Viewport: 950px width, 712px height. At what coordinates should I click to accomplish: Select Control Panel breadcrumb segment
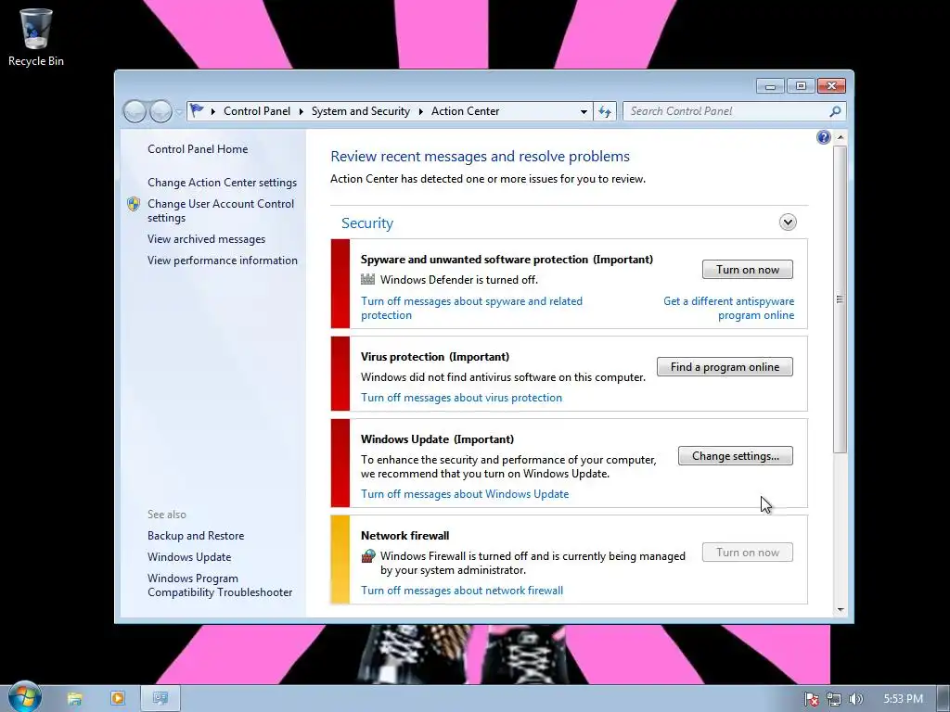click(x=257, y=111)
